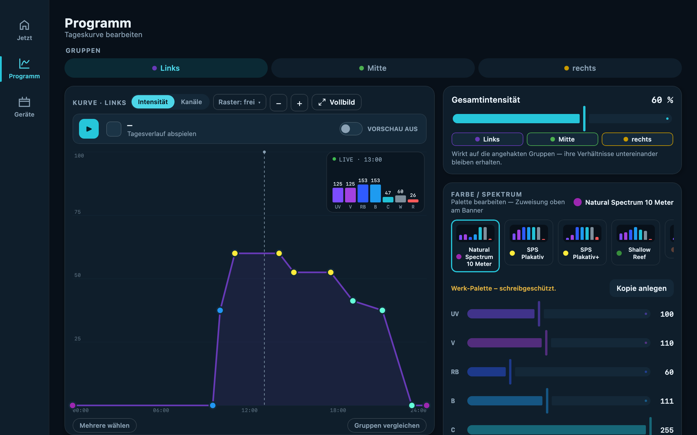Select the rechts group tab
Screen dimensions: 697x435
(x=580, y=68)
